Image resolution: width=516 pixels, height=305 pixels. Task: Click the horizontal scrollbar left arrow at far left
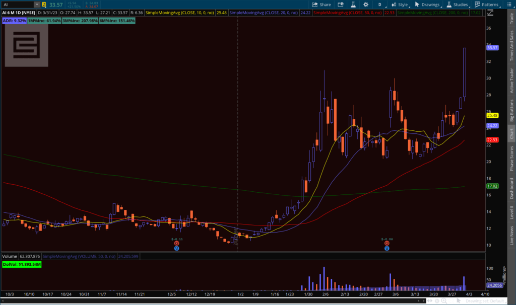pyautogui.click(x=3, y=301)
